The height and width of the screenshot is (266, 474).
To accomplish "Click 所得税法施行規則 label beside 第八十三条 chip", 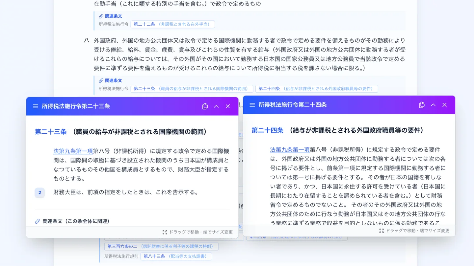I will [x=121, y=256].
